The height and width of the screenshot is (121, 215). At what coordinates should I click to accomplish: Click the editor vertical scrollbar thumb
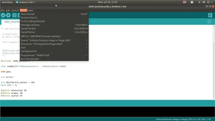pyautogui.click(x=214, y=35)
